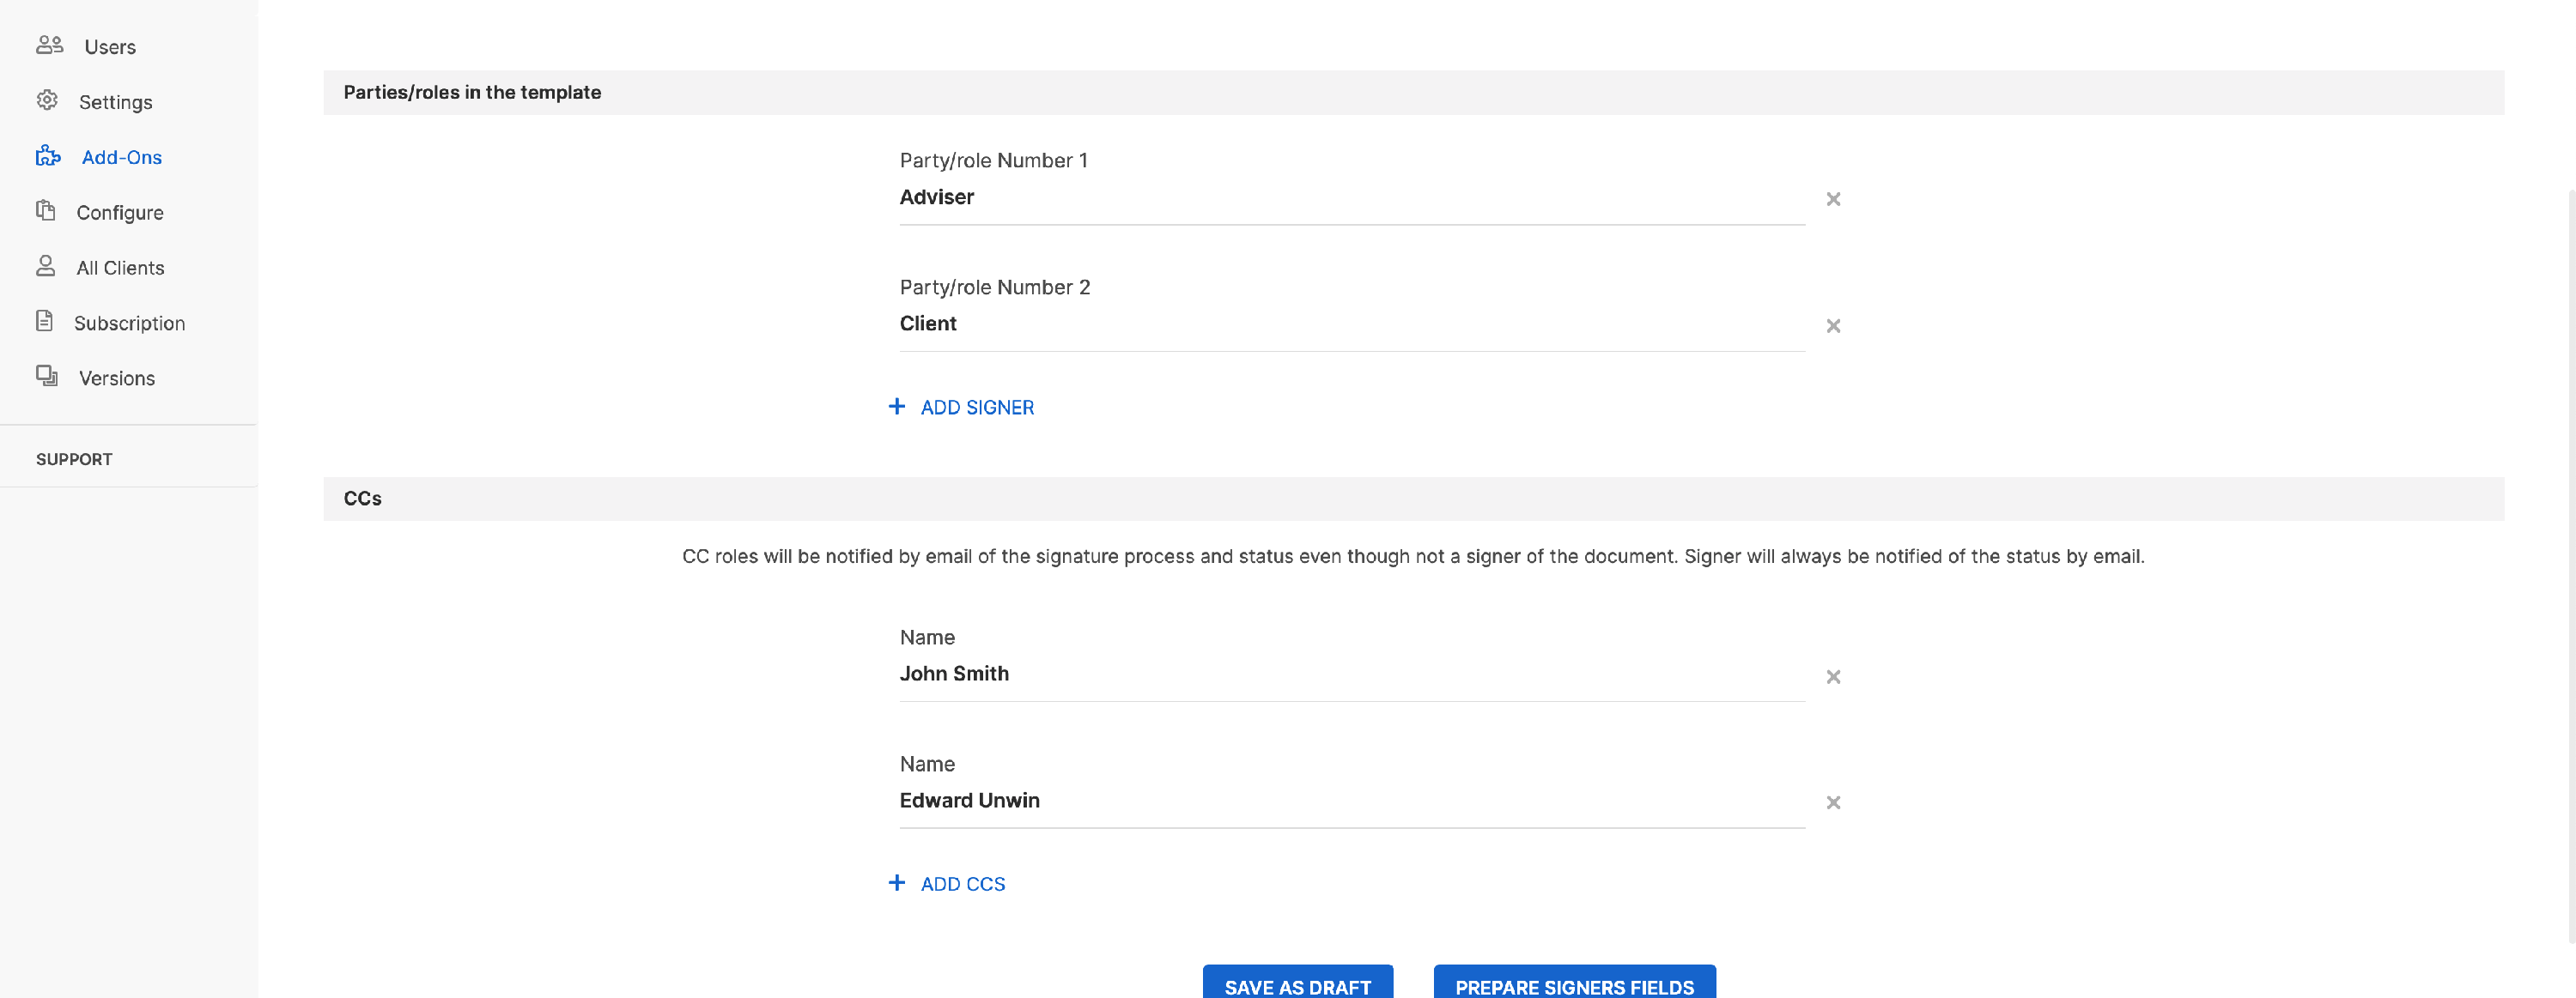
Task: Click the Name label above John Smith
Action: coord(927,638)
